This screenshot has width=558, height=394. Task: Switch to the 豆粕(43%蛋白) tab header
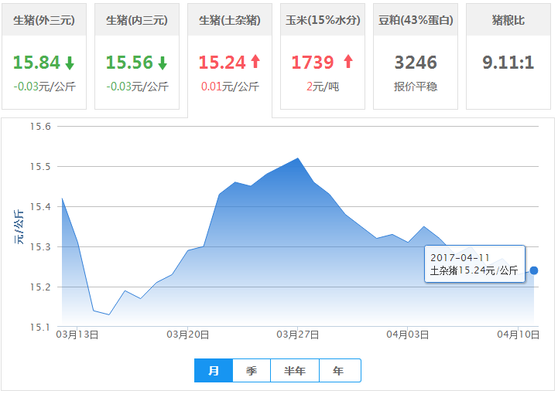click(416, 20)
